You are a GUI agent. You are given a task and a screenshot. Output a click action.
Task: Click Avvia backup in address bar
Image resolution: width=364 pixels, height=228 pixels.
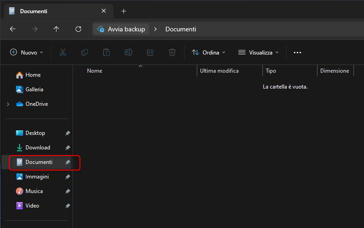click(121, 29)
